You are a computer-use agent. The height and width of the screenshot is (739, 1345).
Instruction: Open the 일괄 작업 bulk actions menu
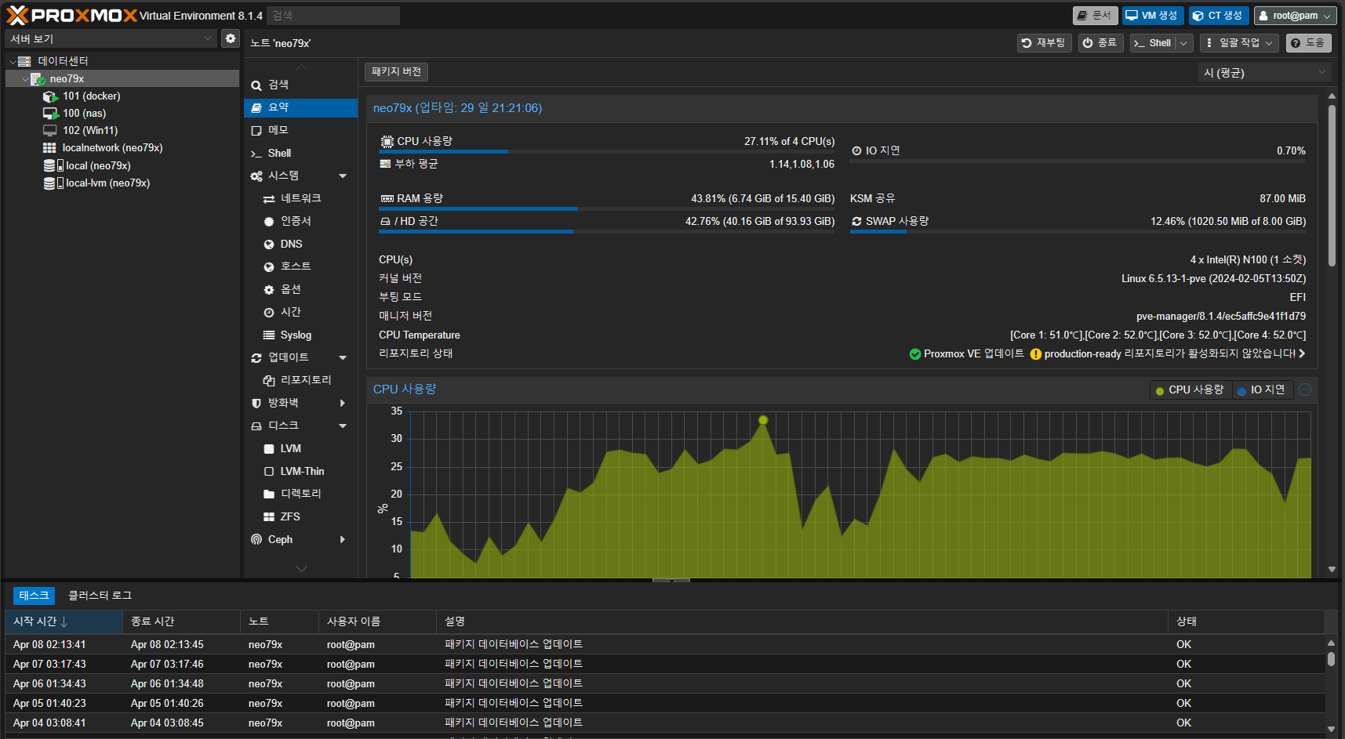point(1239,43)
